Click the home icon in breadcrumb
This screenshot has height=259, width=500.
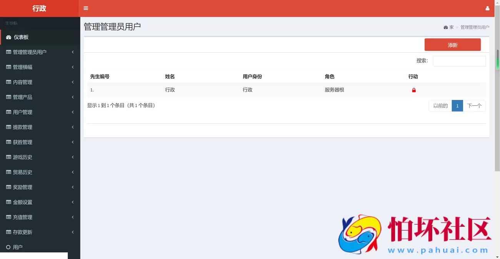tap(446, 28)
